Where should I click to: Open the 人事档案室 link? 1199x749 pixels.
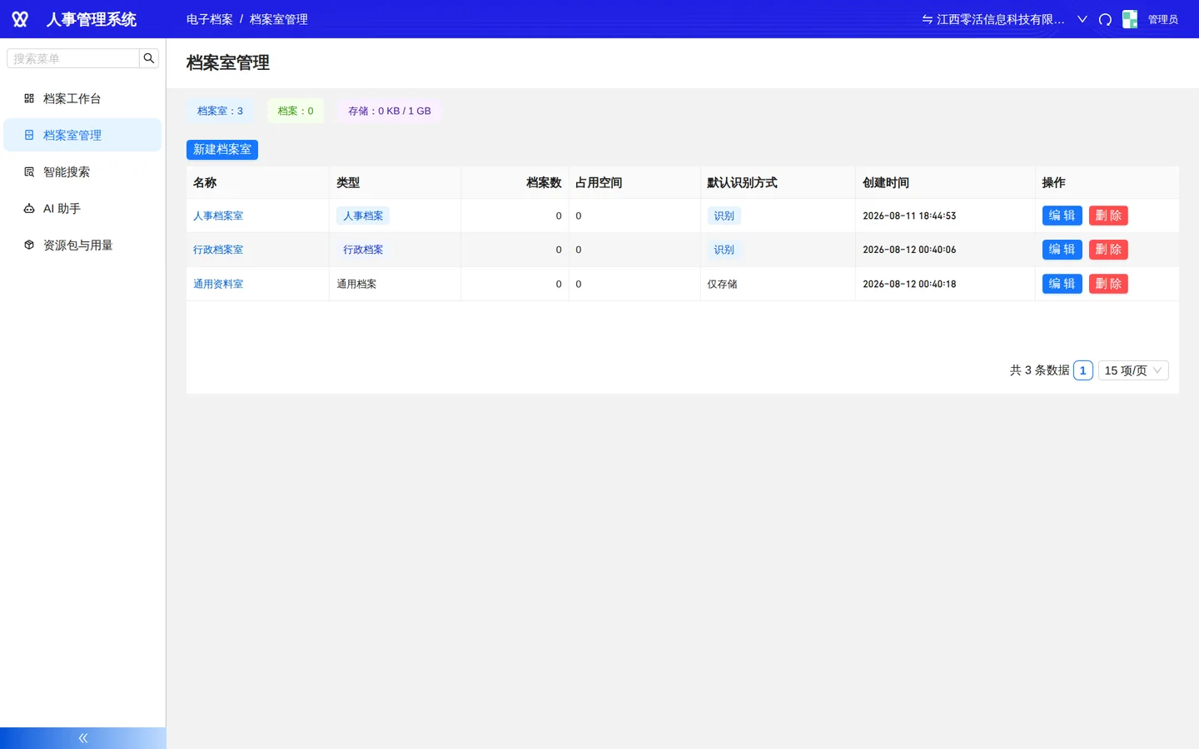pyautogui.click(x=218, y=216)
